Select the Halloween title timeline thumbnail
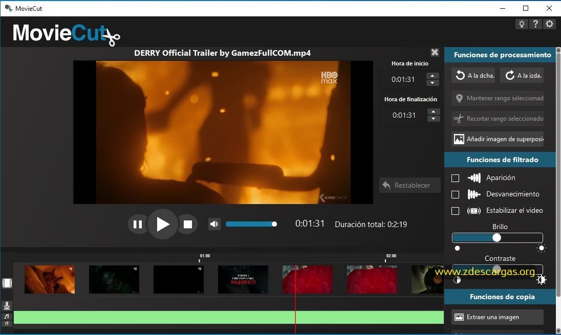The height and width of the screenshot is (335, 561). click(243, 280)
